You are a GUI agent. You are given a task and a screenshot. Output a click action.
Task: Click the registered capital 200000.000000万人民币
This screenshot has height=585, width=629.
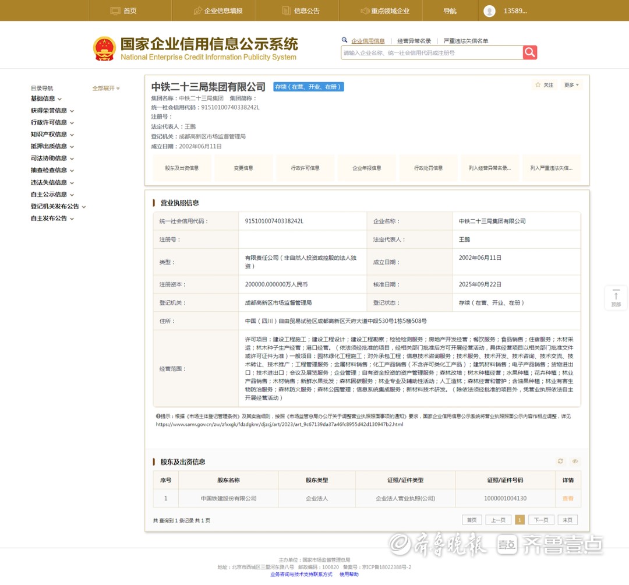pyautogui.click(x=277, y=284)
